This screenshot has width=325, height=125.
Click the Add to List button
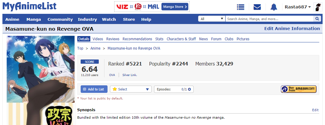point(94,89)
